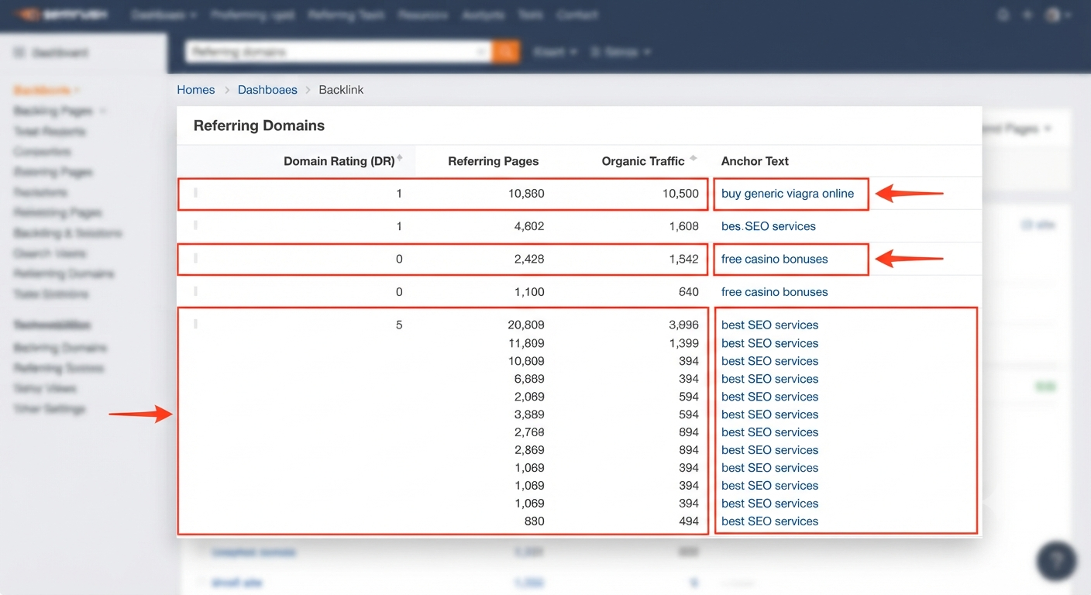
Task: Click the row handle in the 4,602 row
Action: (x=195, y=225)
